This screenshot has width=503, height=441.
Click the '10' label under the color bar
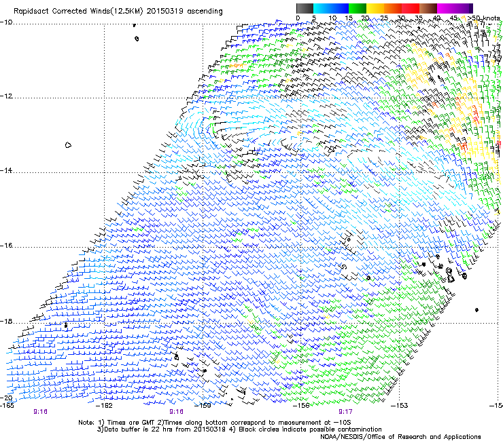tap(332, 18)
